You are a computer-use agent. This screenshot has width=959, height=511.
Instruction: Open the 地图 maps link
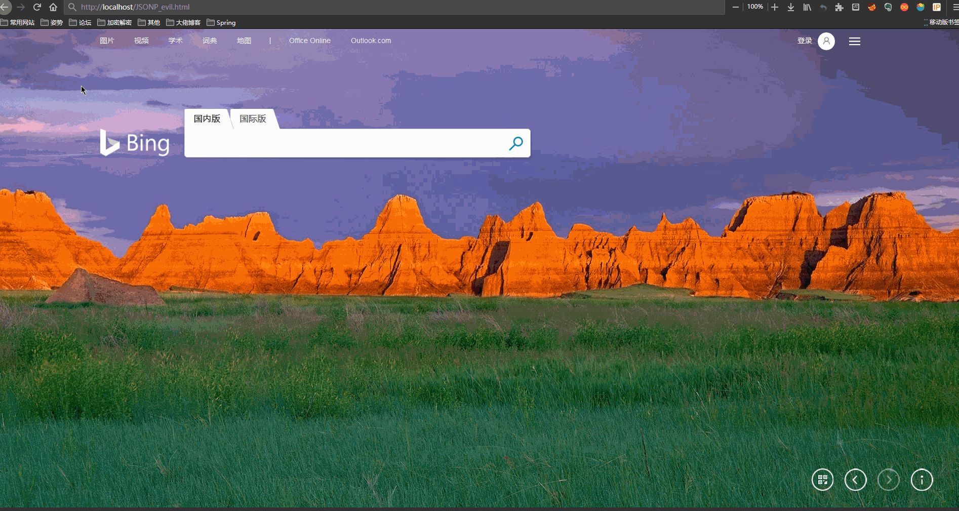(244, 41)
